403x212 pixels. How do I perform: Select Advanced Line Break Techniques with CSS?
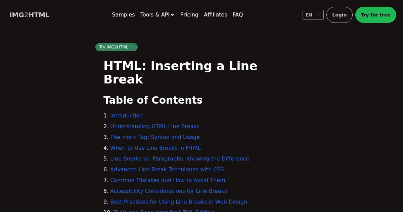coord(167,169)
